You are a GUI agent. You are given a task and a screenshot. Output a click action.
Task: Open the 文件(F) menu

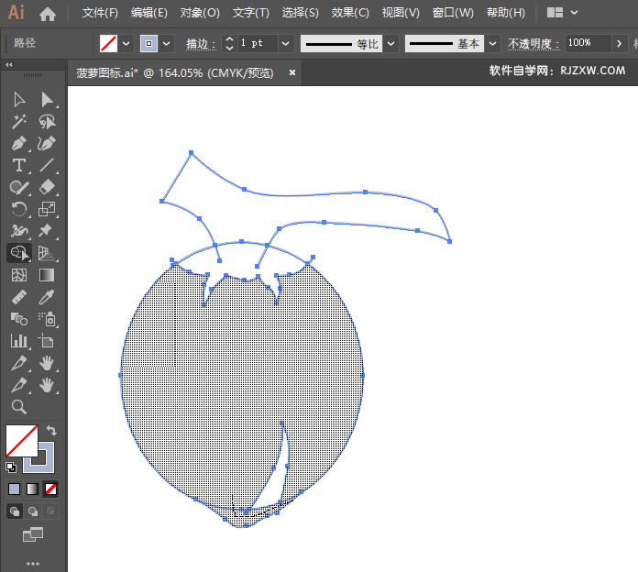coord(100,14)
